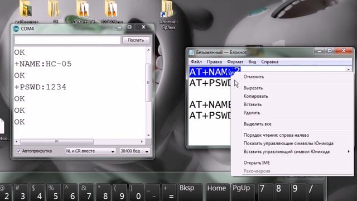Toggle the Автопрокрутка checkbox
The width and height of the screenshot is (357, 201).
pyautogui.click(x=18, y=151)
